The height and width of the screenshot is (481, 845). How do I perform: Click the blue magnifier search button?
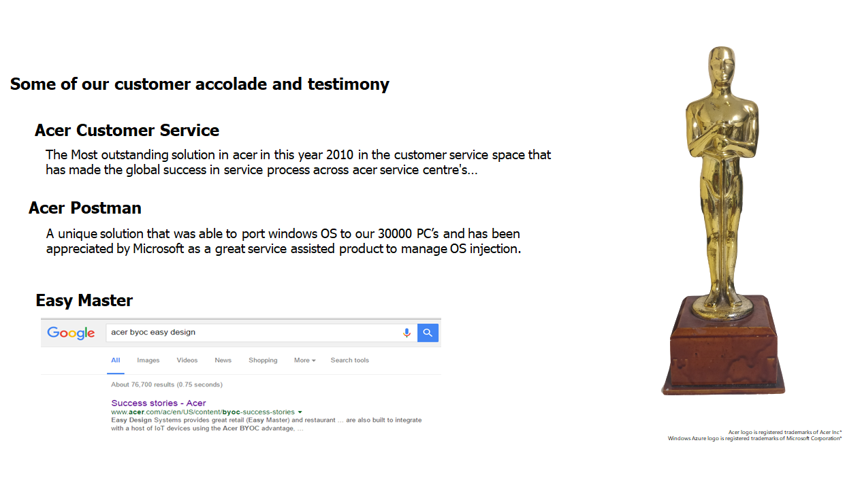coord(428,333)
